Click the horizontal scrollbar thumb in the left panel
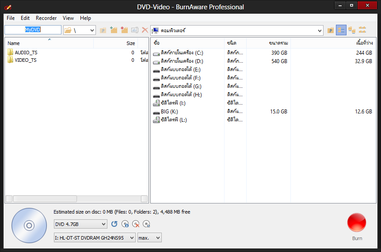The image size is (381, 252). 45,199
